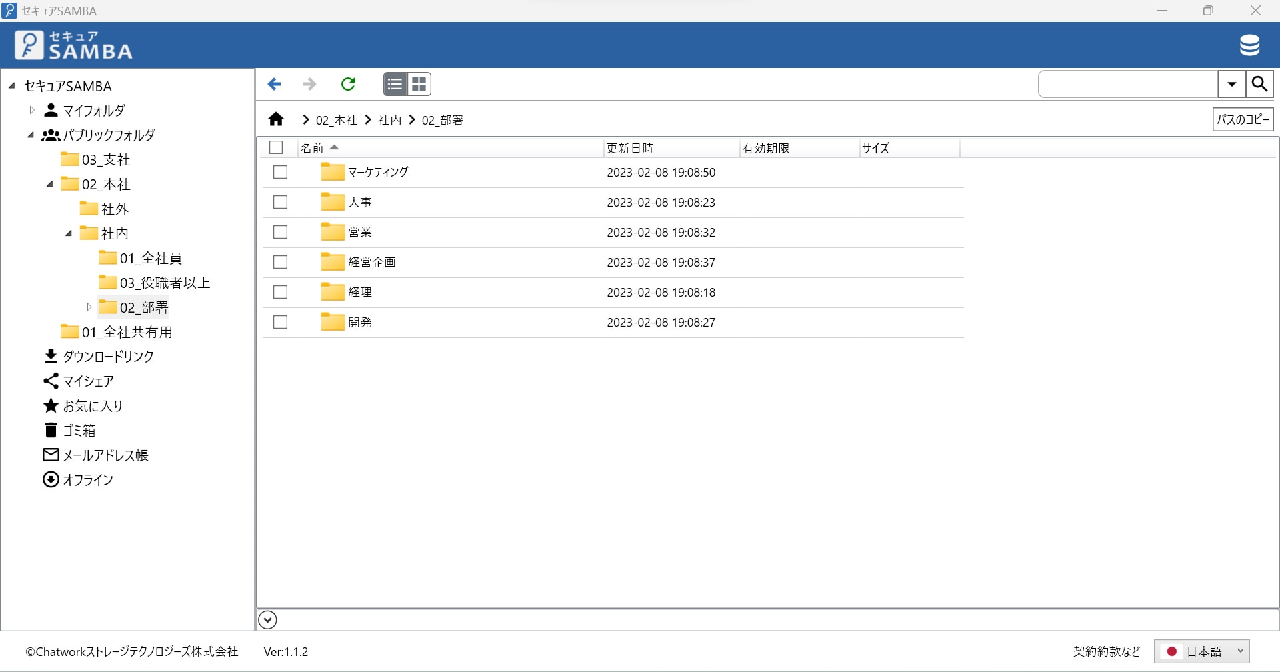Go back with the blue left arrow
Screen dimensions: 1280x672
274,84
